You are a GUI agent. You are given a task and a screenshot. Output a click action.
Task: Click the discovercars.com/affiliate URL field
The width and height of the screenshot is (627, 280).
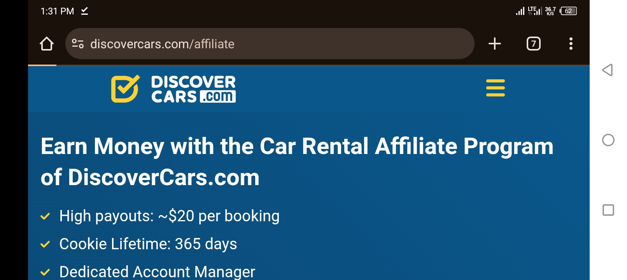tap(270, 44)
